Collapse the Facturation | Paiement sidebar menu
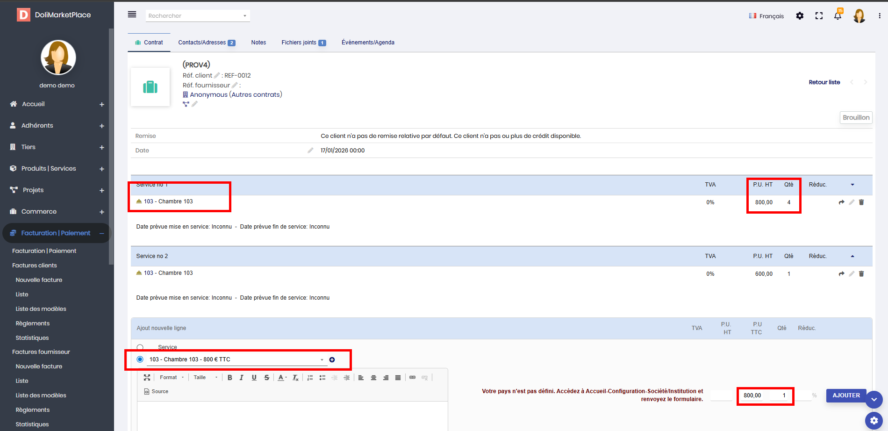This screenshot has width=888, height=431. [x=101, y=234]
